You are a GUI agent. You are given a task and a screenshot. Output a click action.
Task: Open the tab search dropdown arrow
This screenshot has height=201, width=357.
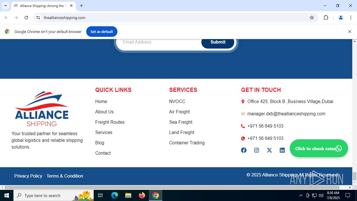tap(5, 6)
